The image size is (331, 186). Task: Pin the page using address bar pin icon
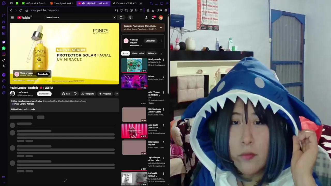pos(122,10)
